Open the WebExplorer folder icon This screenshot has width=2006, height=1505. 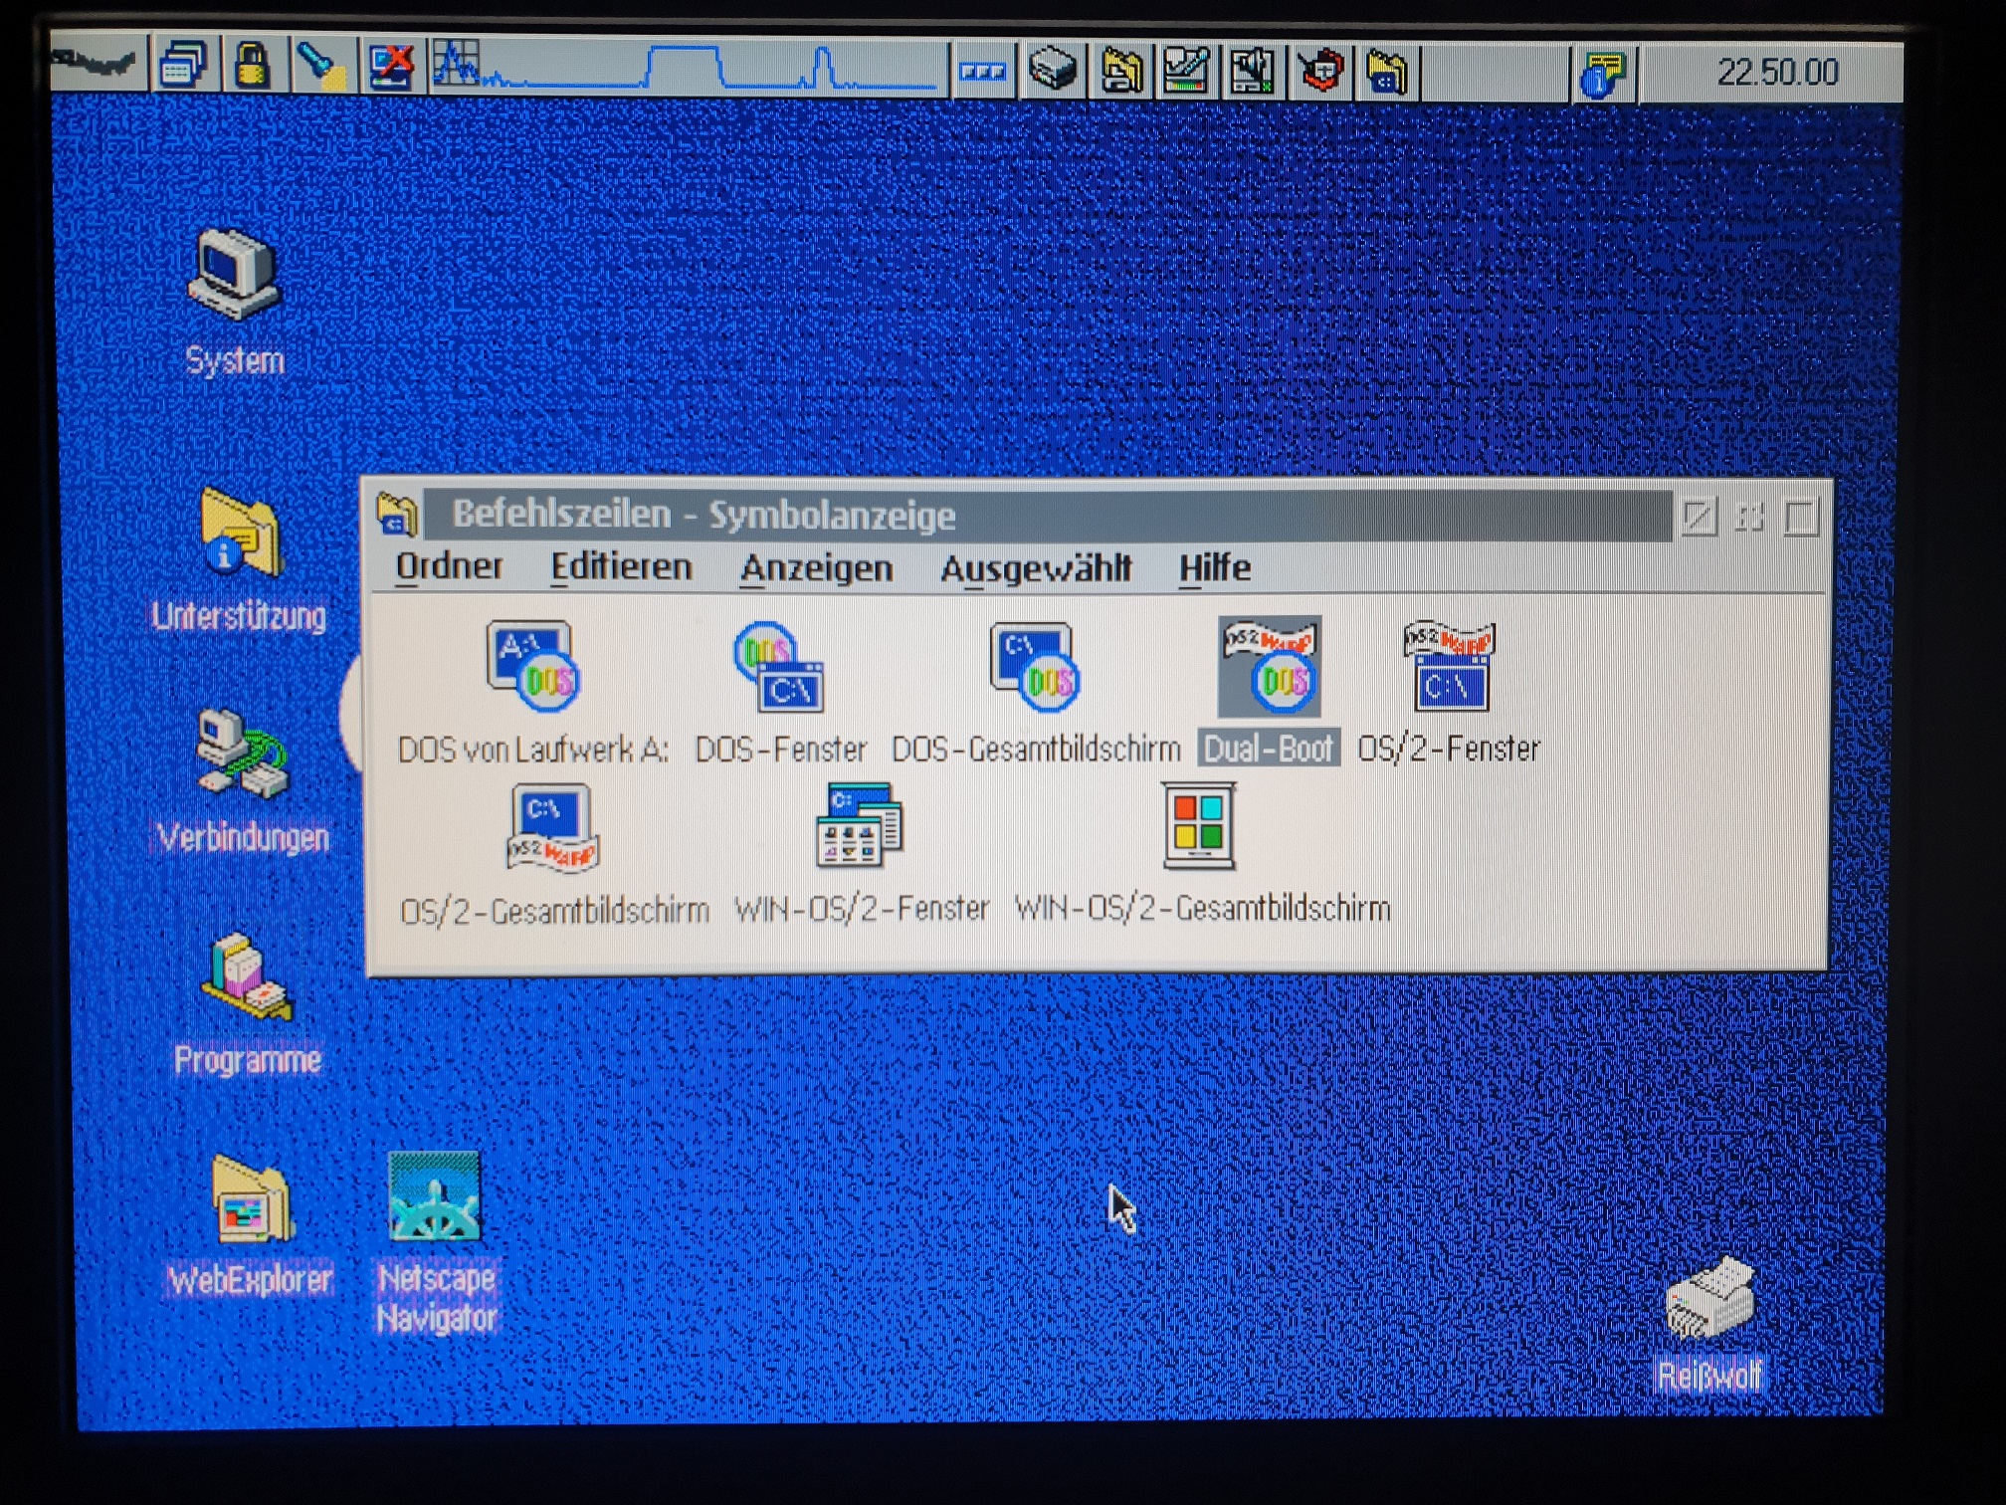pos(252,1197)
